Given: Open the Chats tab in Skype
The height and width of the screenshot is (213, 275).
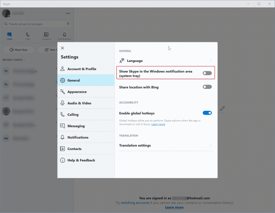Looking at the screenshot, I should [x=9, y=36].
